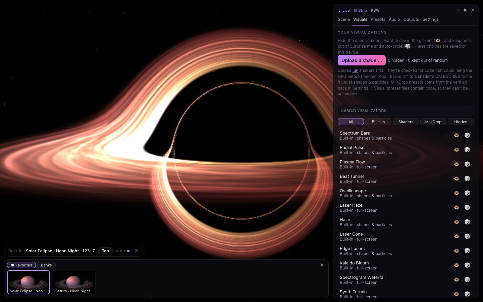
Task: Toggle random dice for Edge Lasers
Action: pos(467,251)
